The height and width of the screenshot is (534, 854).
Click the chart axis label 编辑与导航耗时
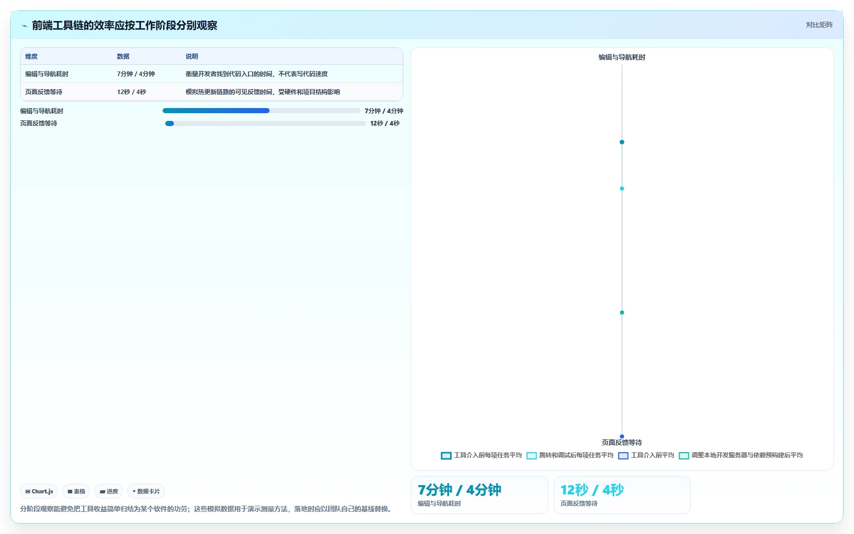[x=622, y=58]
